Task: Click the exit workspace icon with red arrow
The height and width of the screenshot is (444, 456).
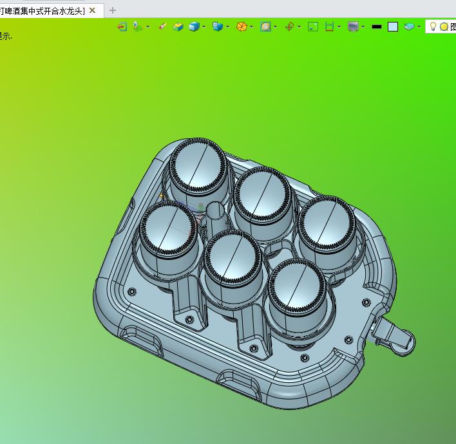Action: 122,27
